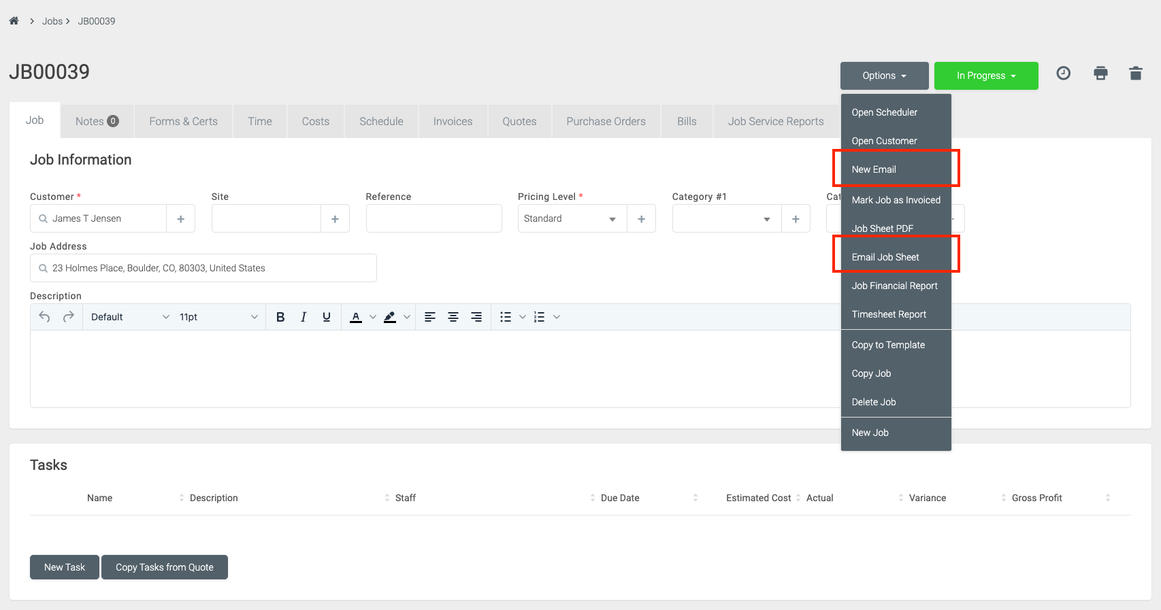Viewport: 1161px width, 610px height.
Task: Click the Reference input field
Action: click(x=434, y=219)
